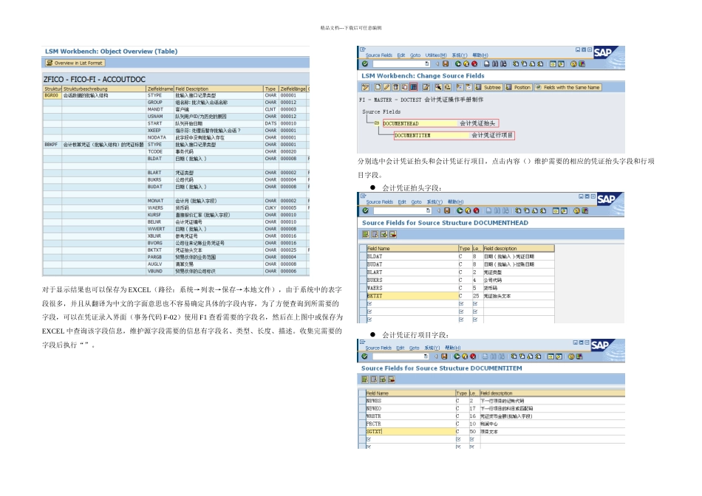Open command field dropdown in DOCUMENTHEAD window
Image resolution: width=702 pixels, height=496 pixels.
click(x=429, y=210)
